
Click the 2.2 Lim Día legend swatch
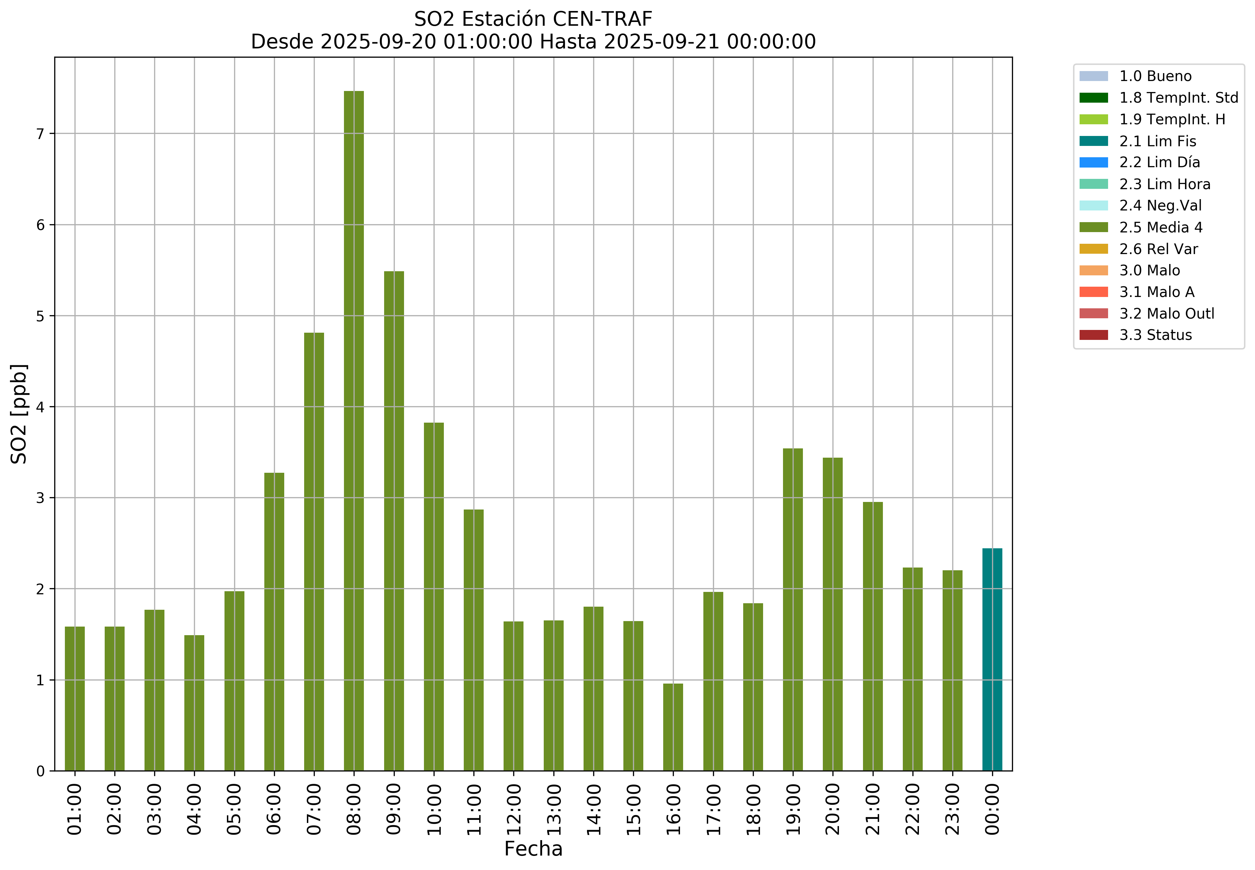[1093, 162]
